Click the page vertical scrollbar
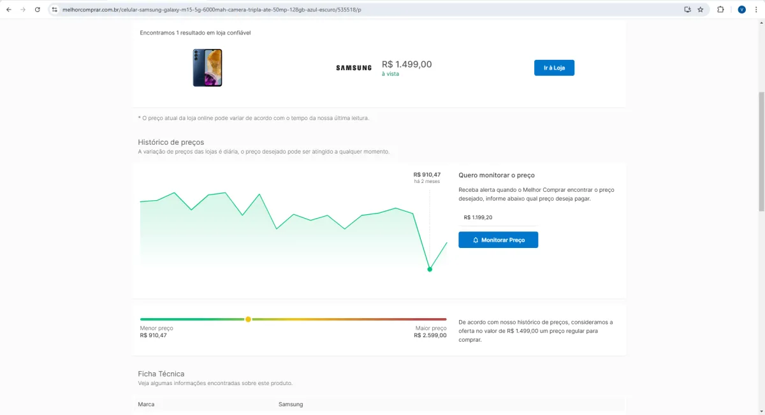Image resolution: width=765 pixels, height=415 pixels. coord(761,152)
